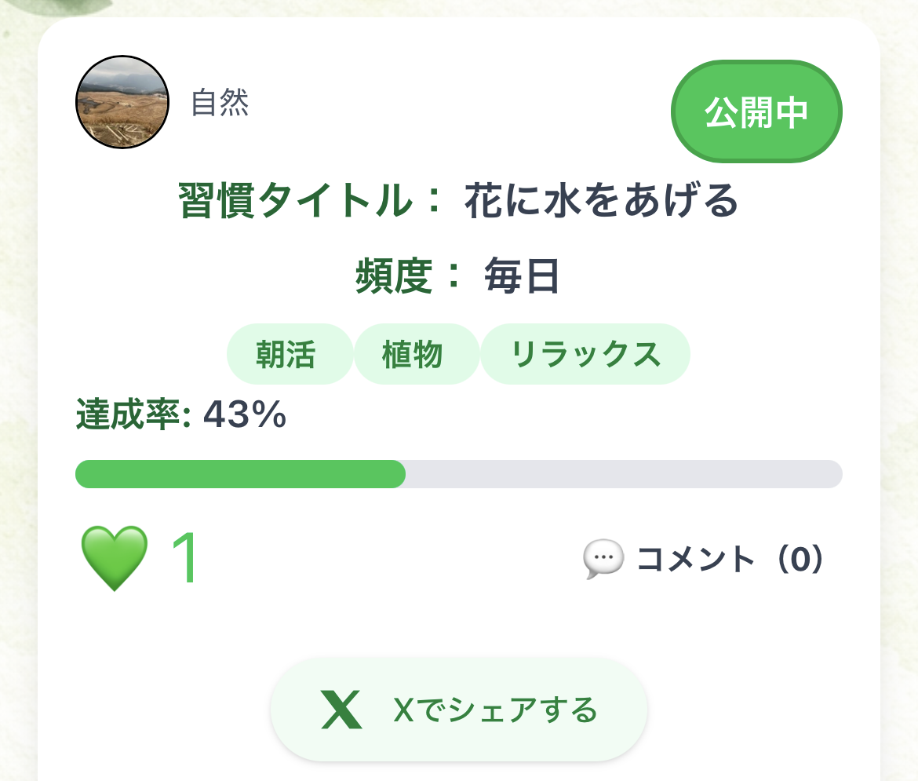Select the 朝活 tag
918x781 pixels.
286,355
